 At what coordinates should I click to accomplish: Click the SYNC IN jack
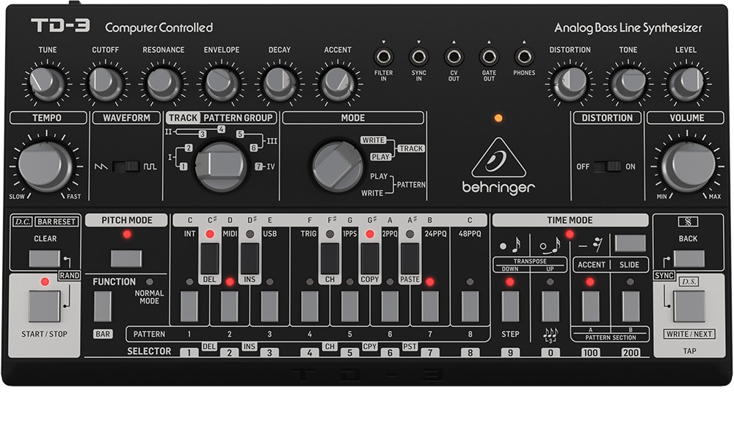[x=418, y=57]
